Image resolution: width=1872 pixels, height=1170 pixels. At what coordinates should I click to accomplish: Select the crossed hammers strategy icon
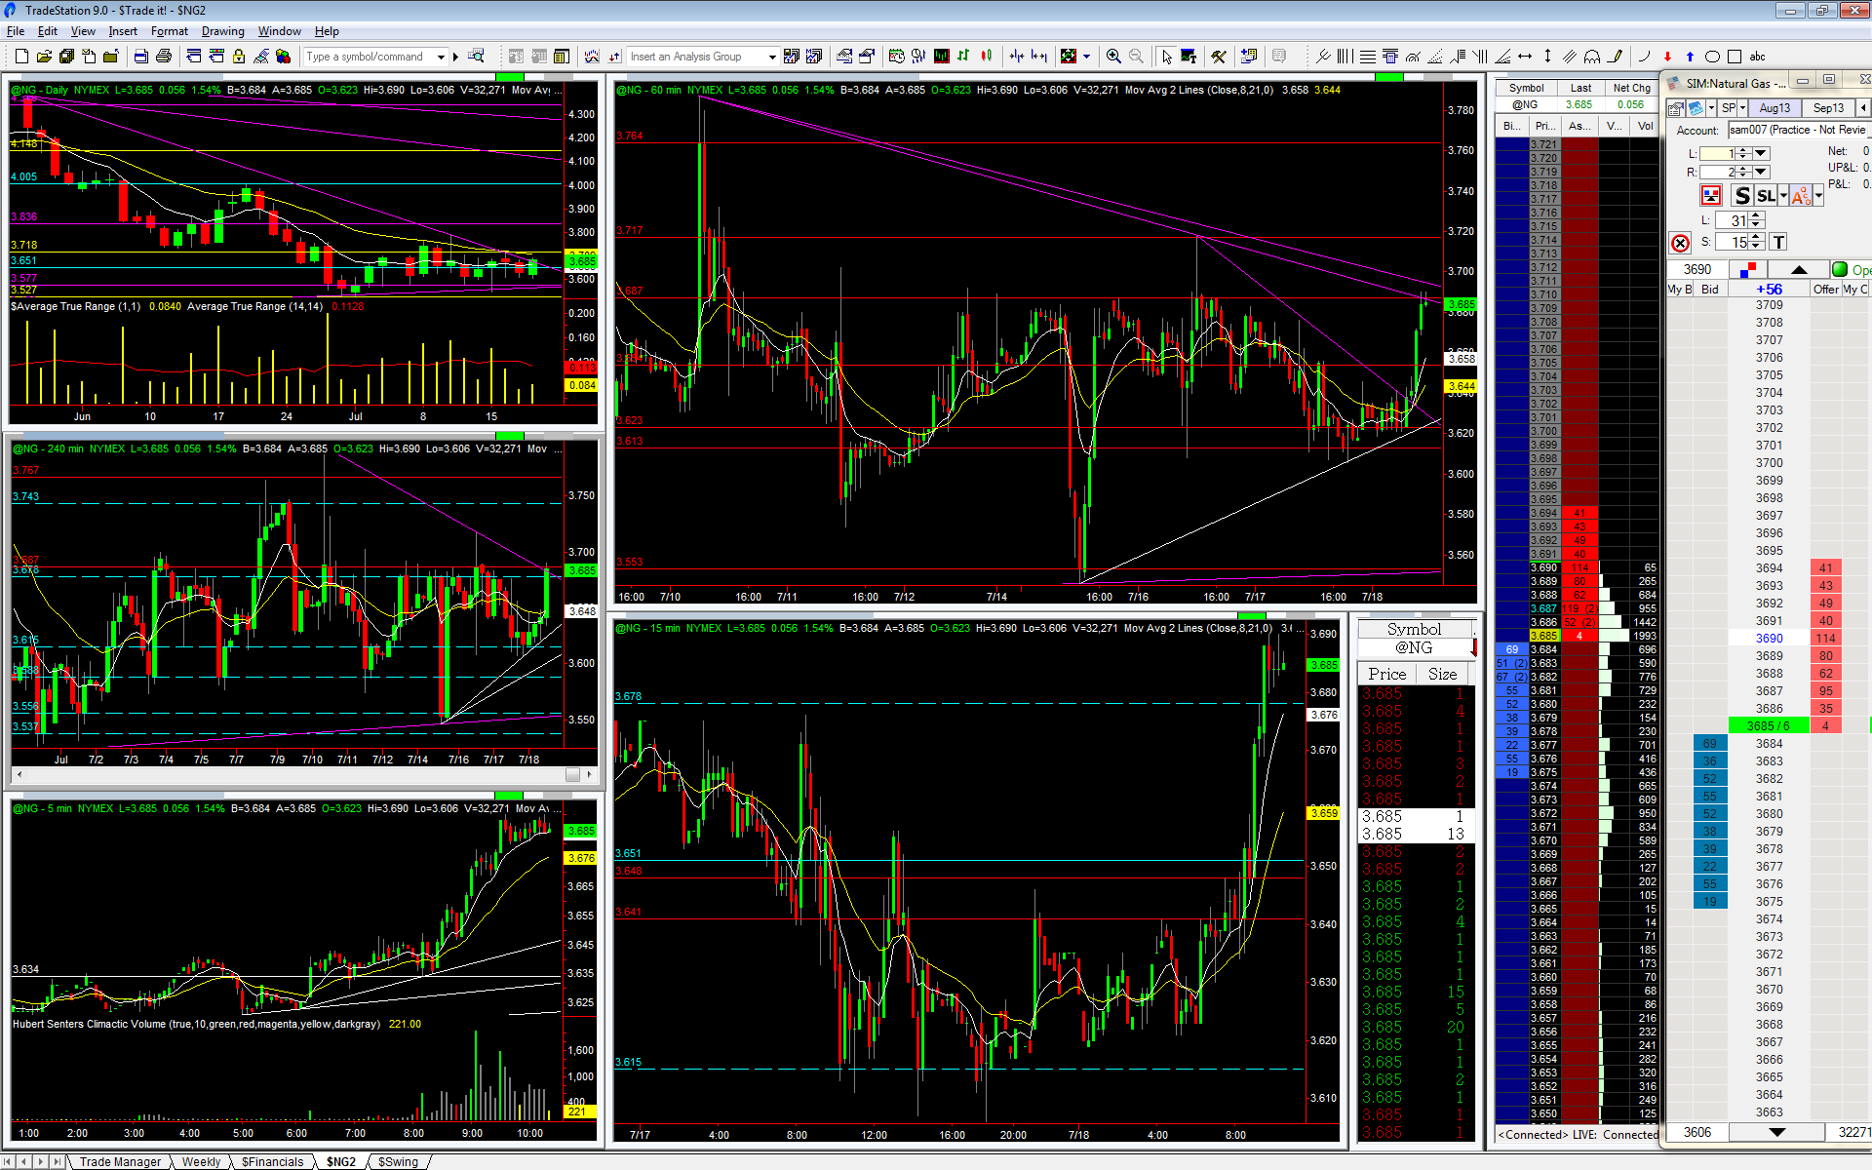1219,57
